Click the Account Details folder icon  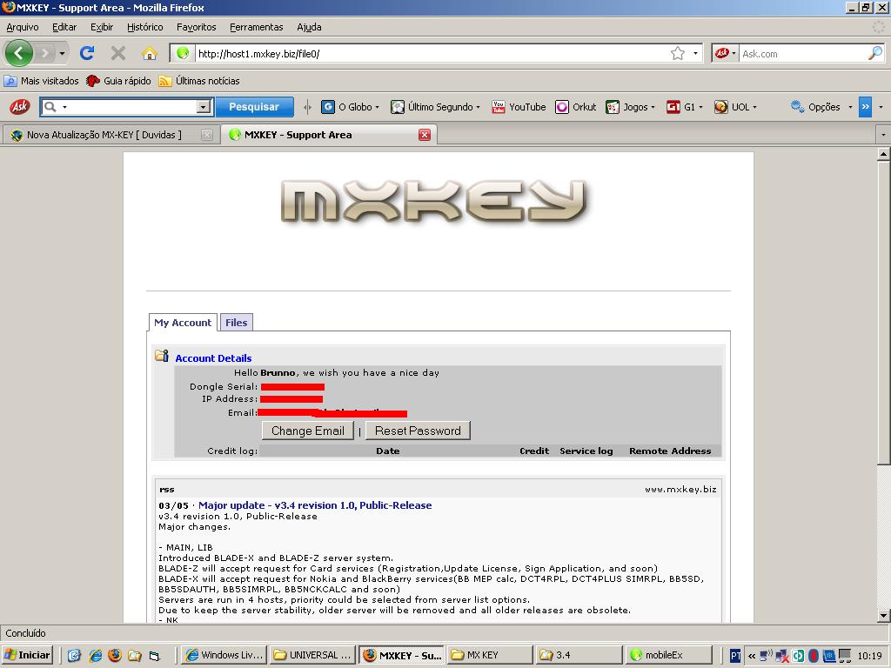(x=162, y=356)
